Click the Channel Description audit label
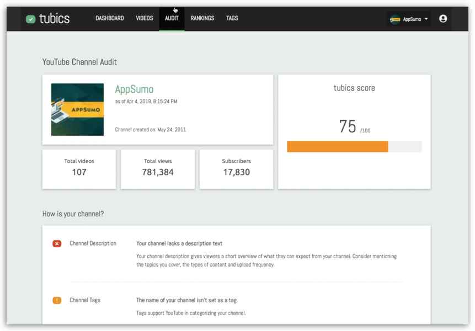 click(93, 243)
